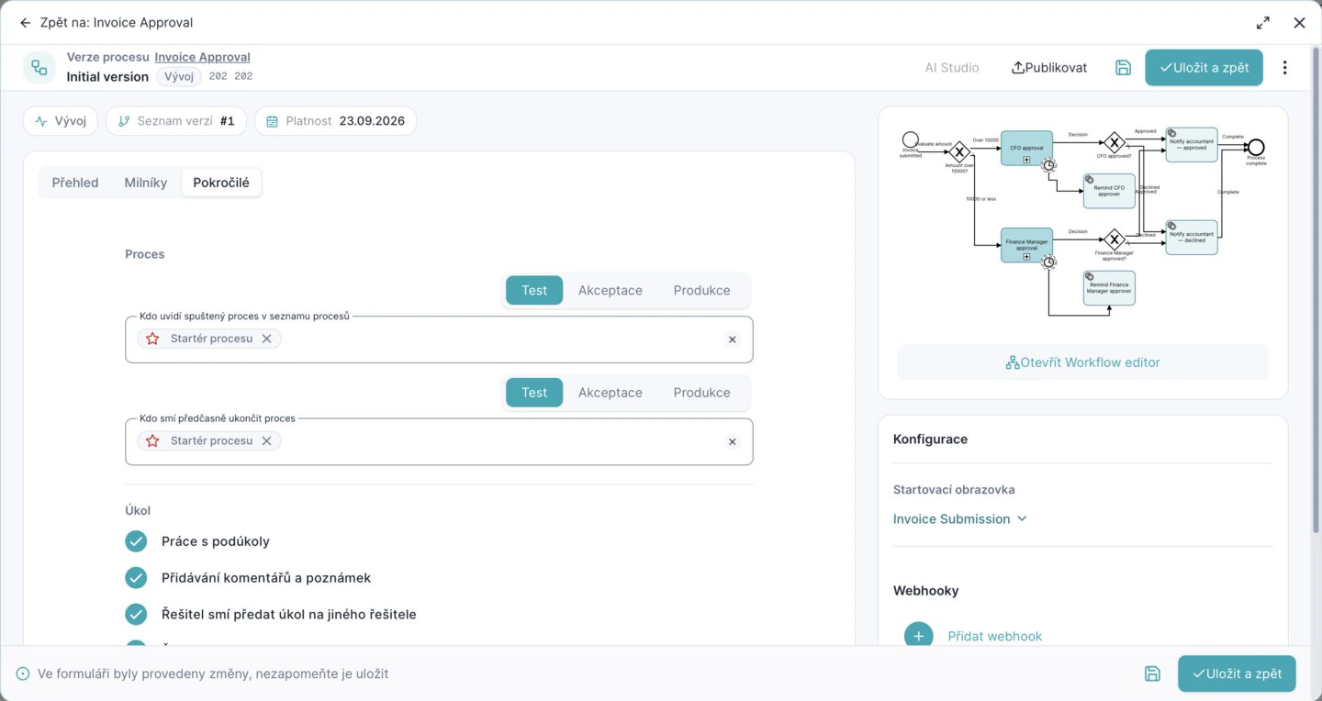
Task: Open the Vývoj status selector chip
Action: (x=61, y=121)
